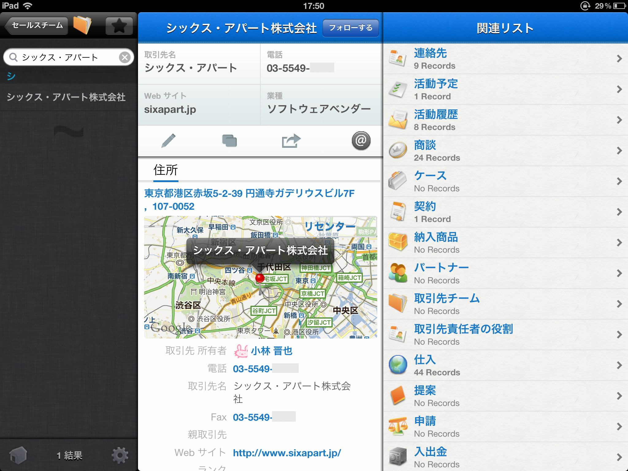Tap the 申請 scales icon
The image size is (628, 471).
coord(398,426)
